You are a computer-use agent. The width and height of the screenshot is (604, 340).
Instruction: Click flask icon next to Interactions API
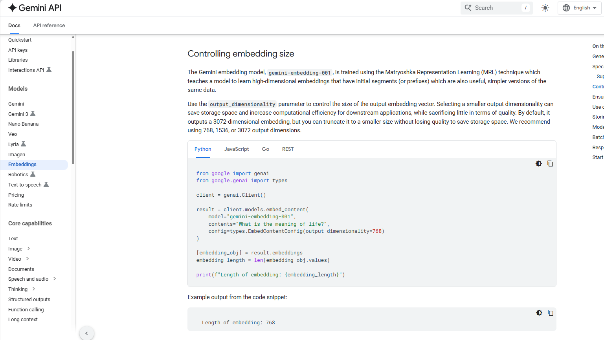49,70
